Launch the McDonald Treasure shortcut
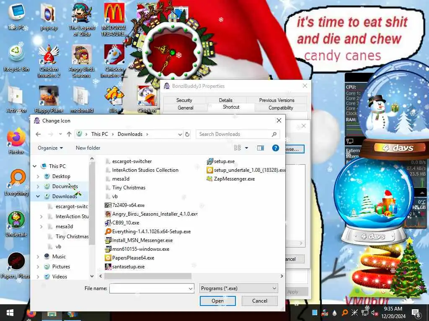 click(x=114, y=19)
